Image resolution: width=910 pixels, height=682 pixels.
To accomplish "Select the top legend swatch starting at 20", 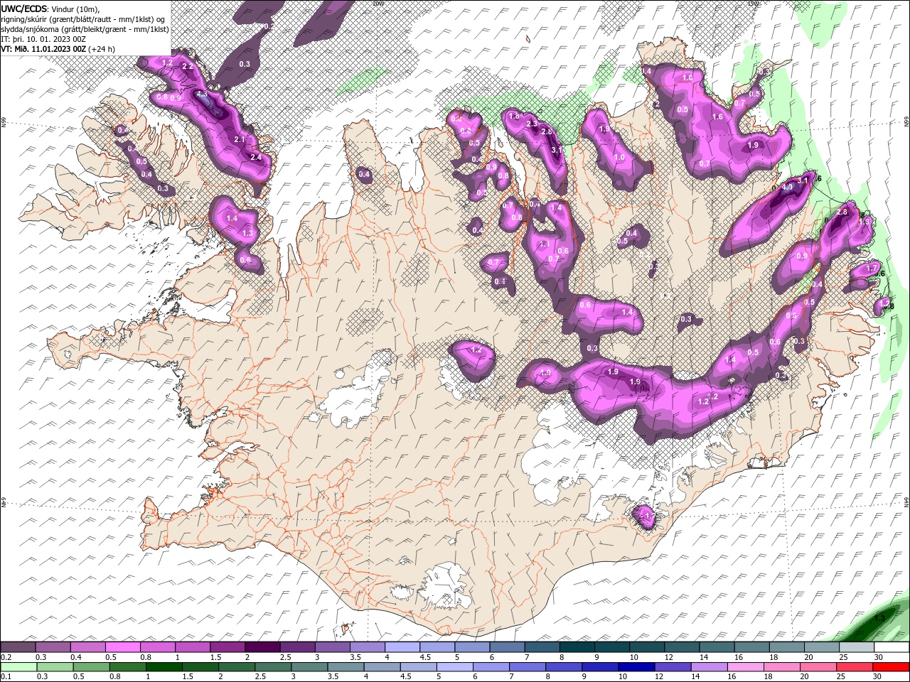I will pos(823,647).
